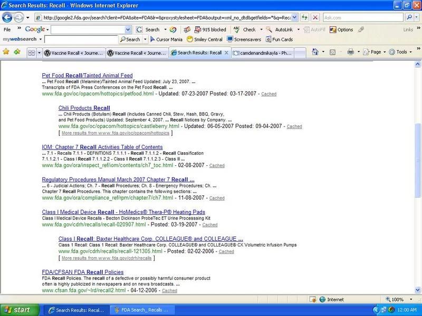Screen dimensions: 422x316
Task: Open Cached copy of petfood.html result
Action: (x=269, y=94)
